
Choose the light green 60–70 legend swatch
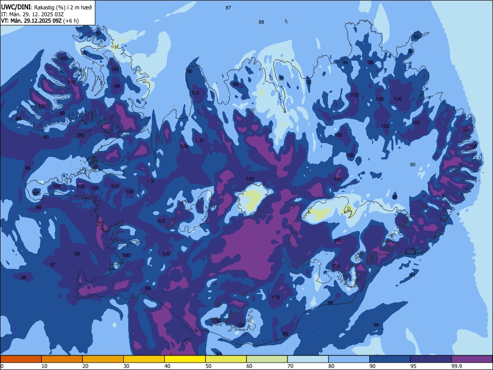click(x=267, y=359)
